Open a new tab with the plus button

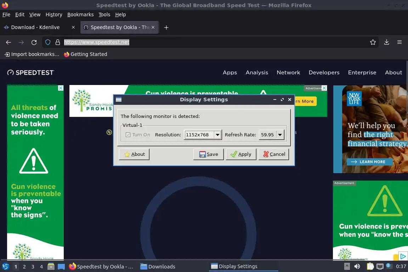(x=166, y=27)
